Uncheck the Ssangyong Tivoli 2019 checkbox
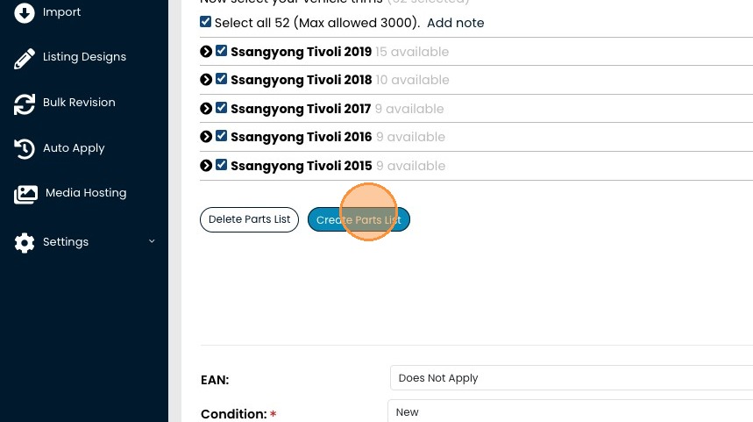This screenshot has height=422, width=753. point(222,51)
